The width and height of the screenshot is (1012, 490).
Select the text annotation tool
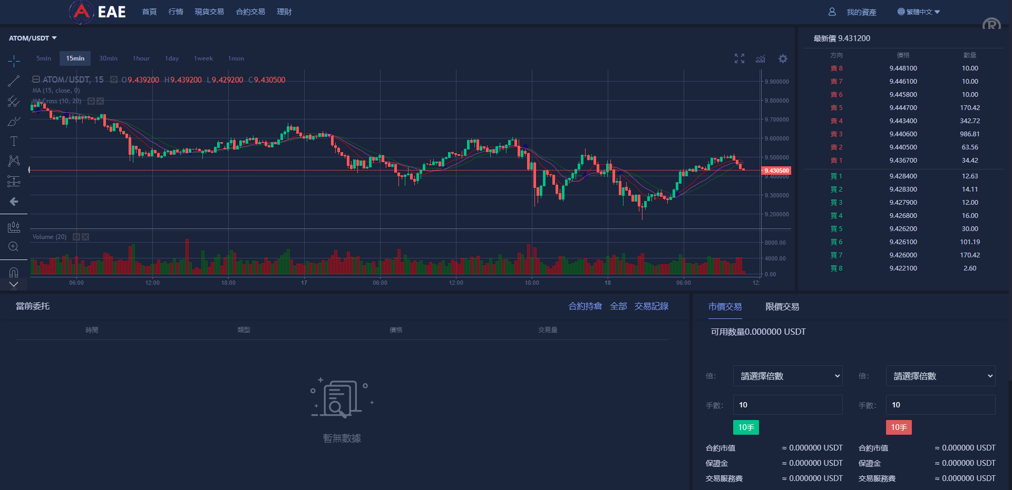tap(14, 141)
